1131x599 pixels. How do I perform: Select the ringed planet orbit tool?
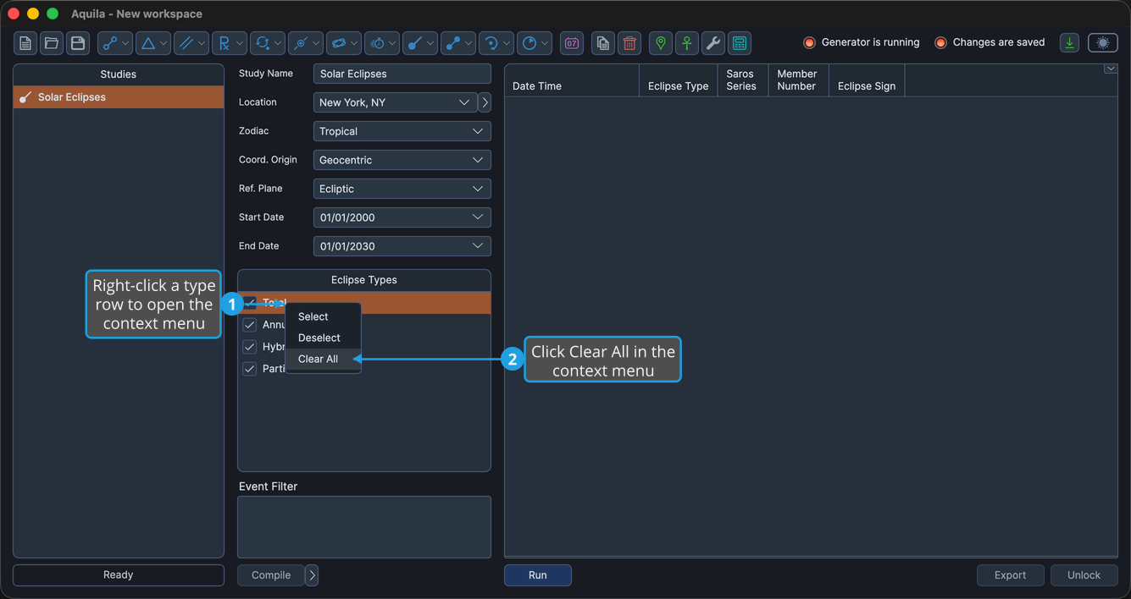pos(344,43)
